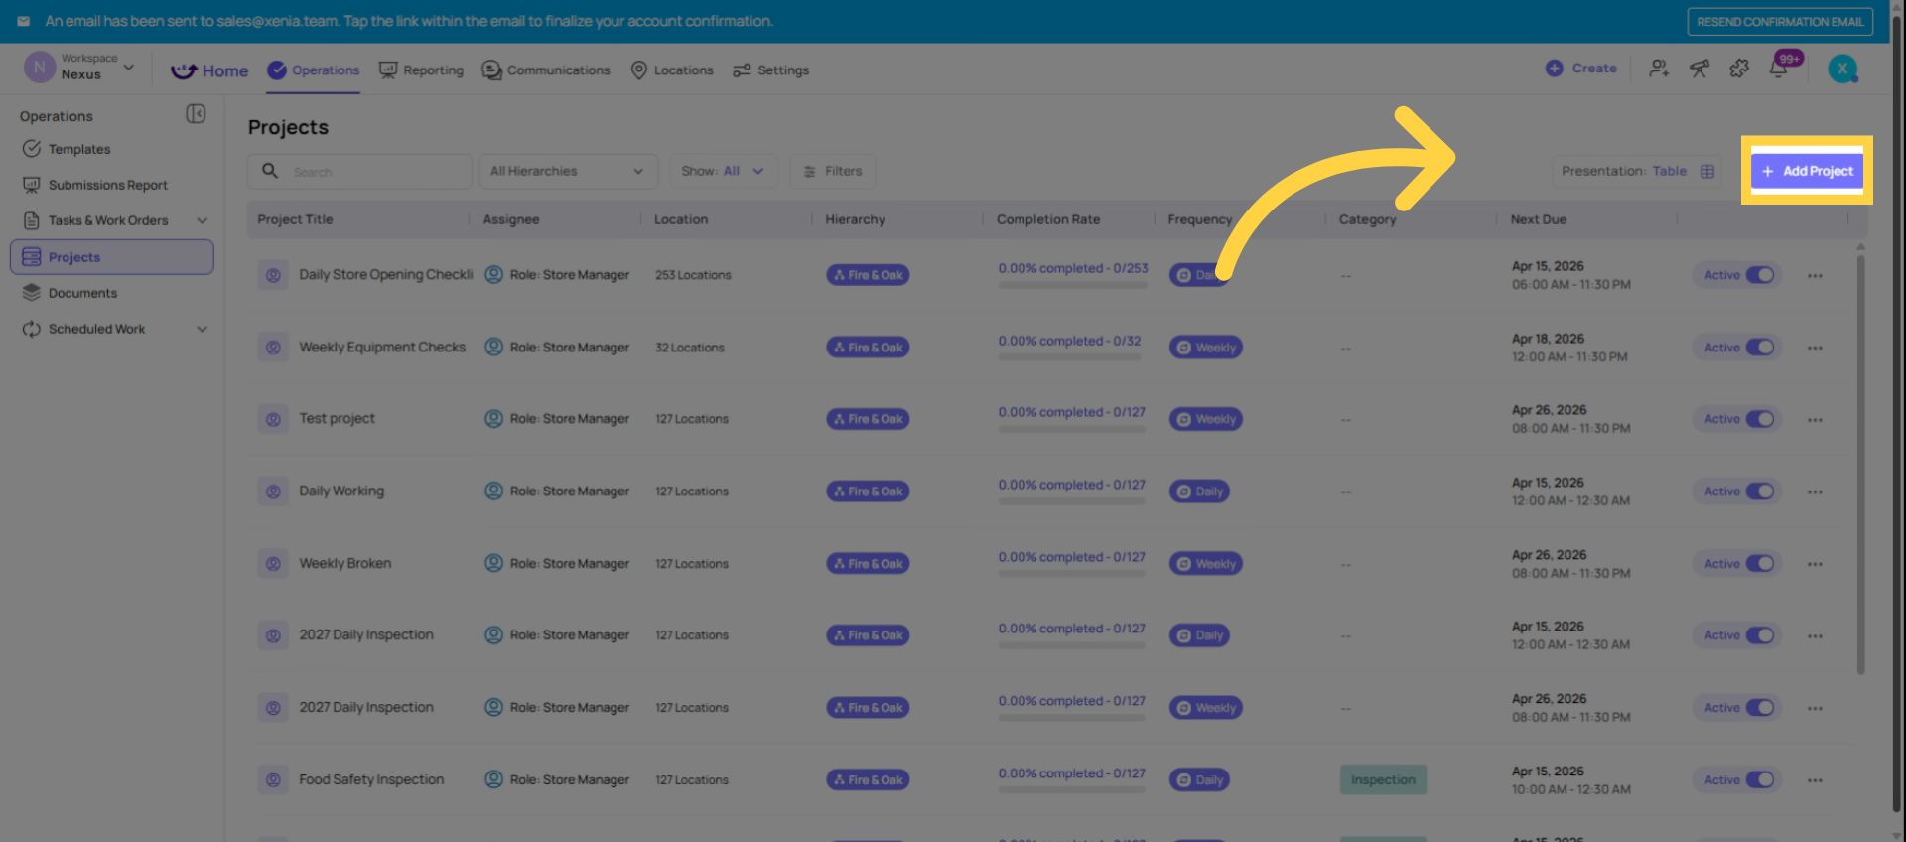This screenshot has height=842, width=1906.
Task: Go to the Home tab
Action: click(x=209, y=70)
